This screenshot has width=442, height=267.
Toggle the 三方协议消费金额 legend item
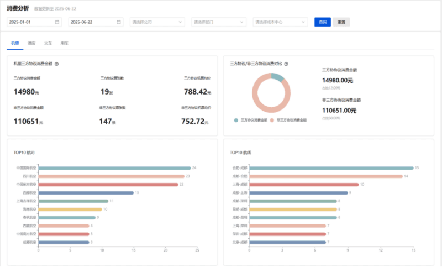click(x=251, y=119)
